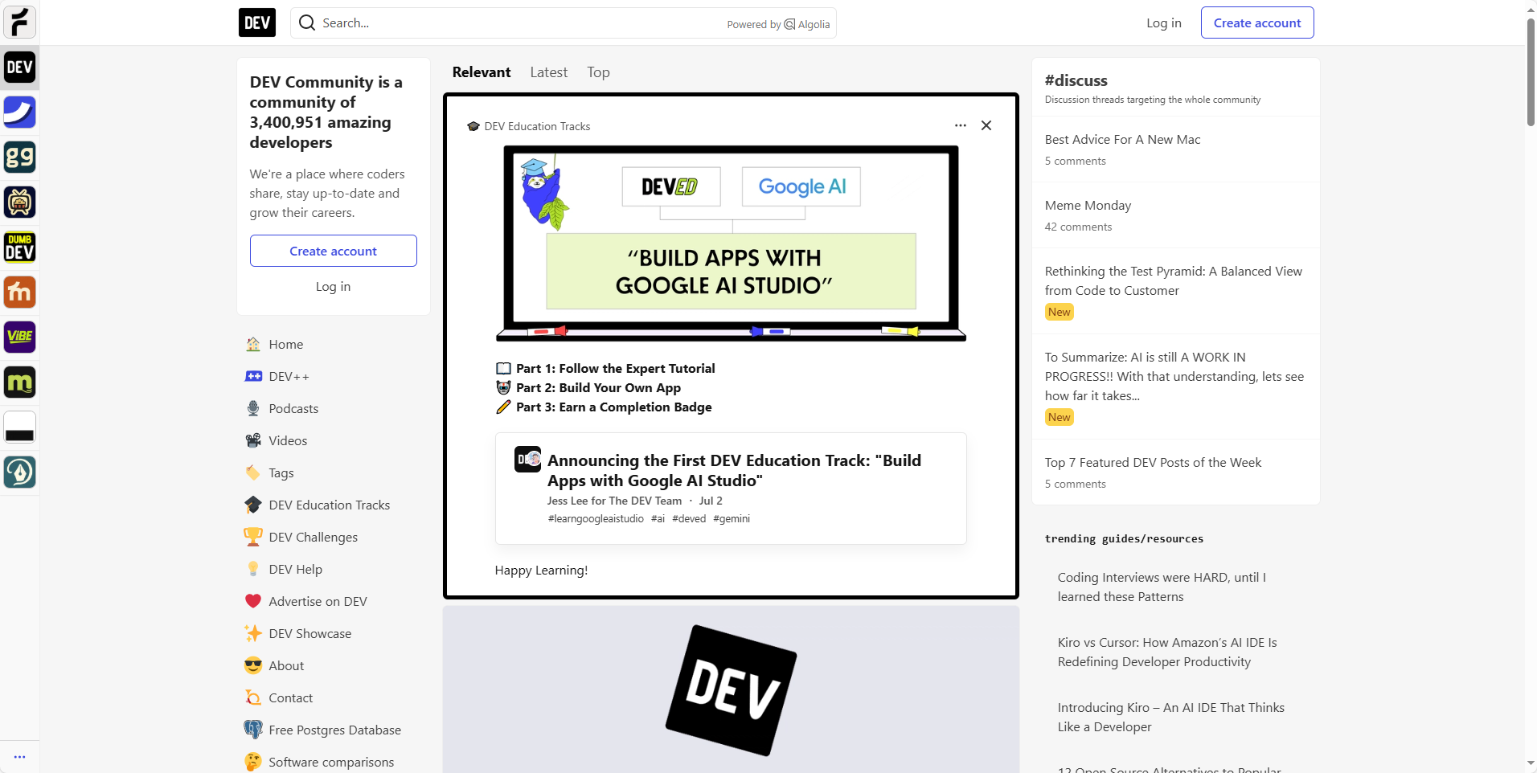The width and height of the screenshot is (1537, 773).
Task: Switch to the Latest feed tab
Action: 549,72
